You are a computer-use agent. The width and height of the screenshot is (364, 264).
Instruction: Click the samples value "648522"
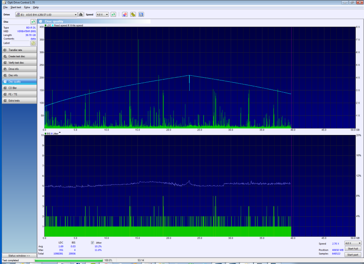(336, 254)
